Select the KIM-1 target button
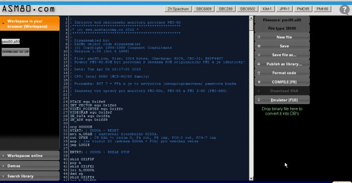 267,9
